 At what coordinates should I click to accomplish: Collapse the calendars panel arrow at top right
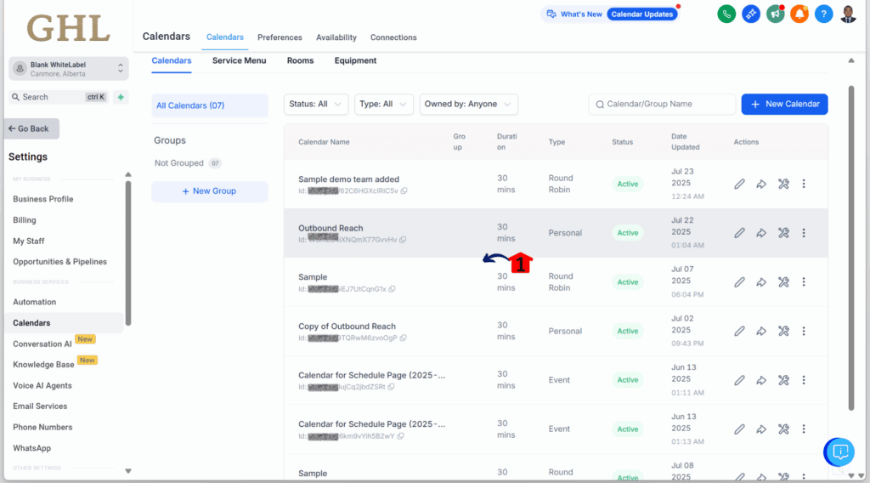851,60
